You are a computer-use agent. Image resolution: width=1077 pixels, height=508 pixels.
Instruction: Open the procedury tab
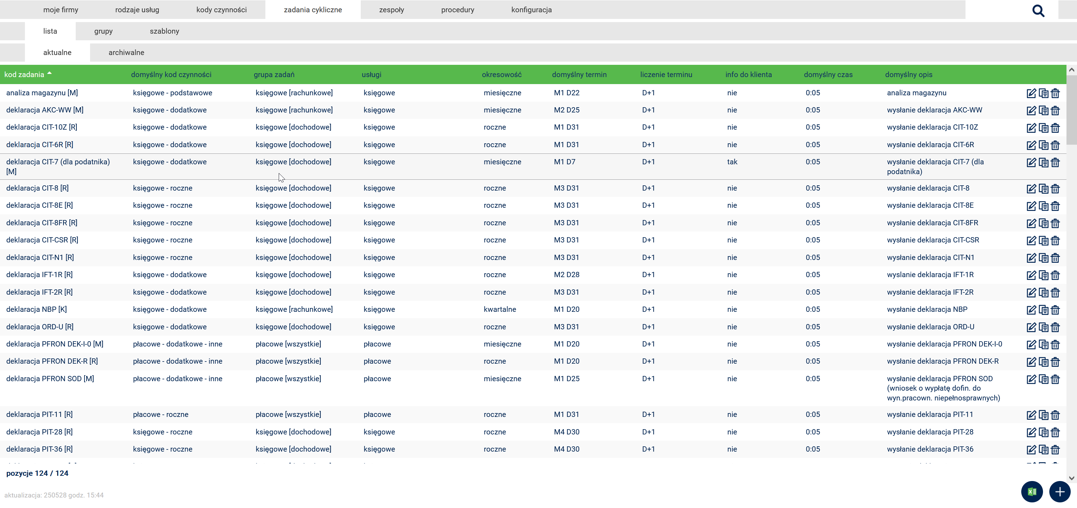[x=458, y=9]
